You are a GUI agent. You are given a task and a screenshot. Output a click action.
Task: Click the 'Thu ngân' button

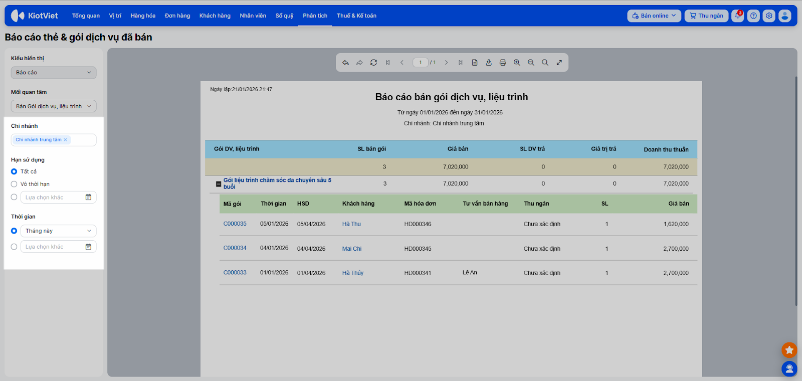tap(706, 16)
